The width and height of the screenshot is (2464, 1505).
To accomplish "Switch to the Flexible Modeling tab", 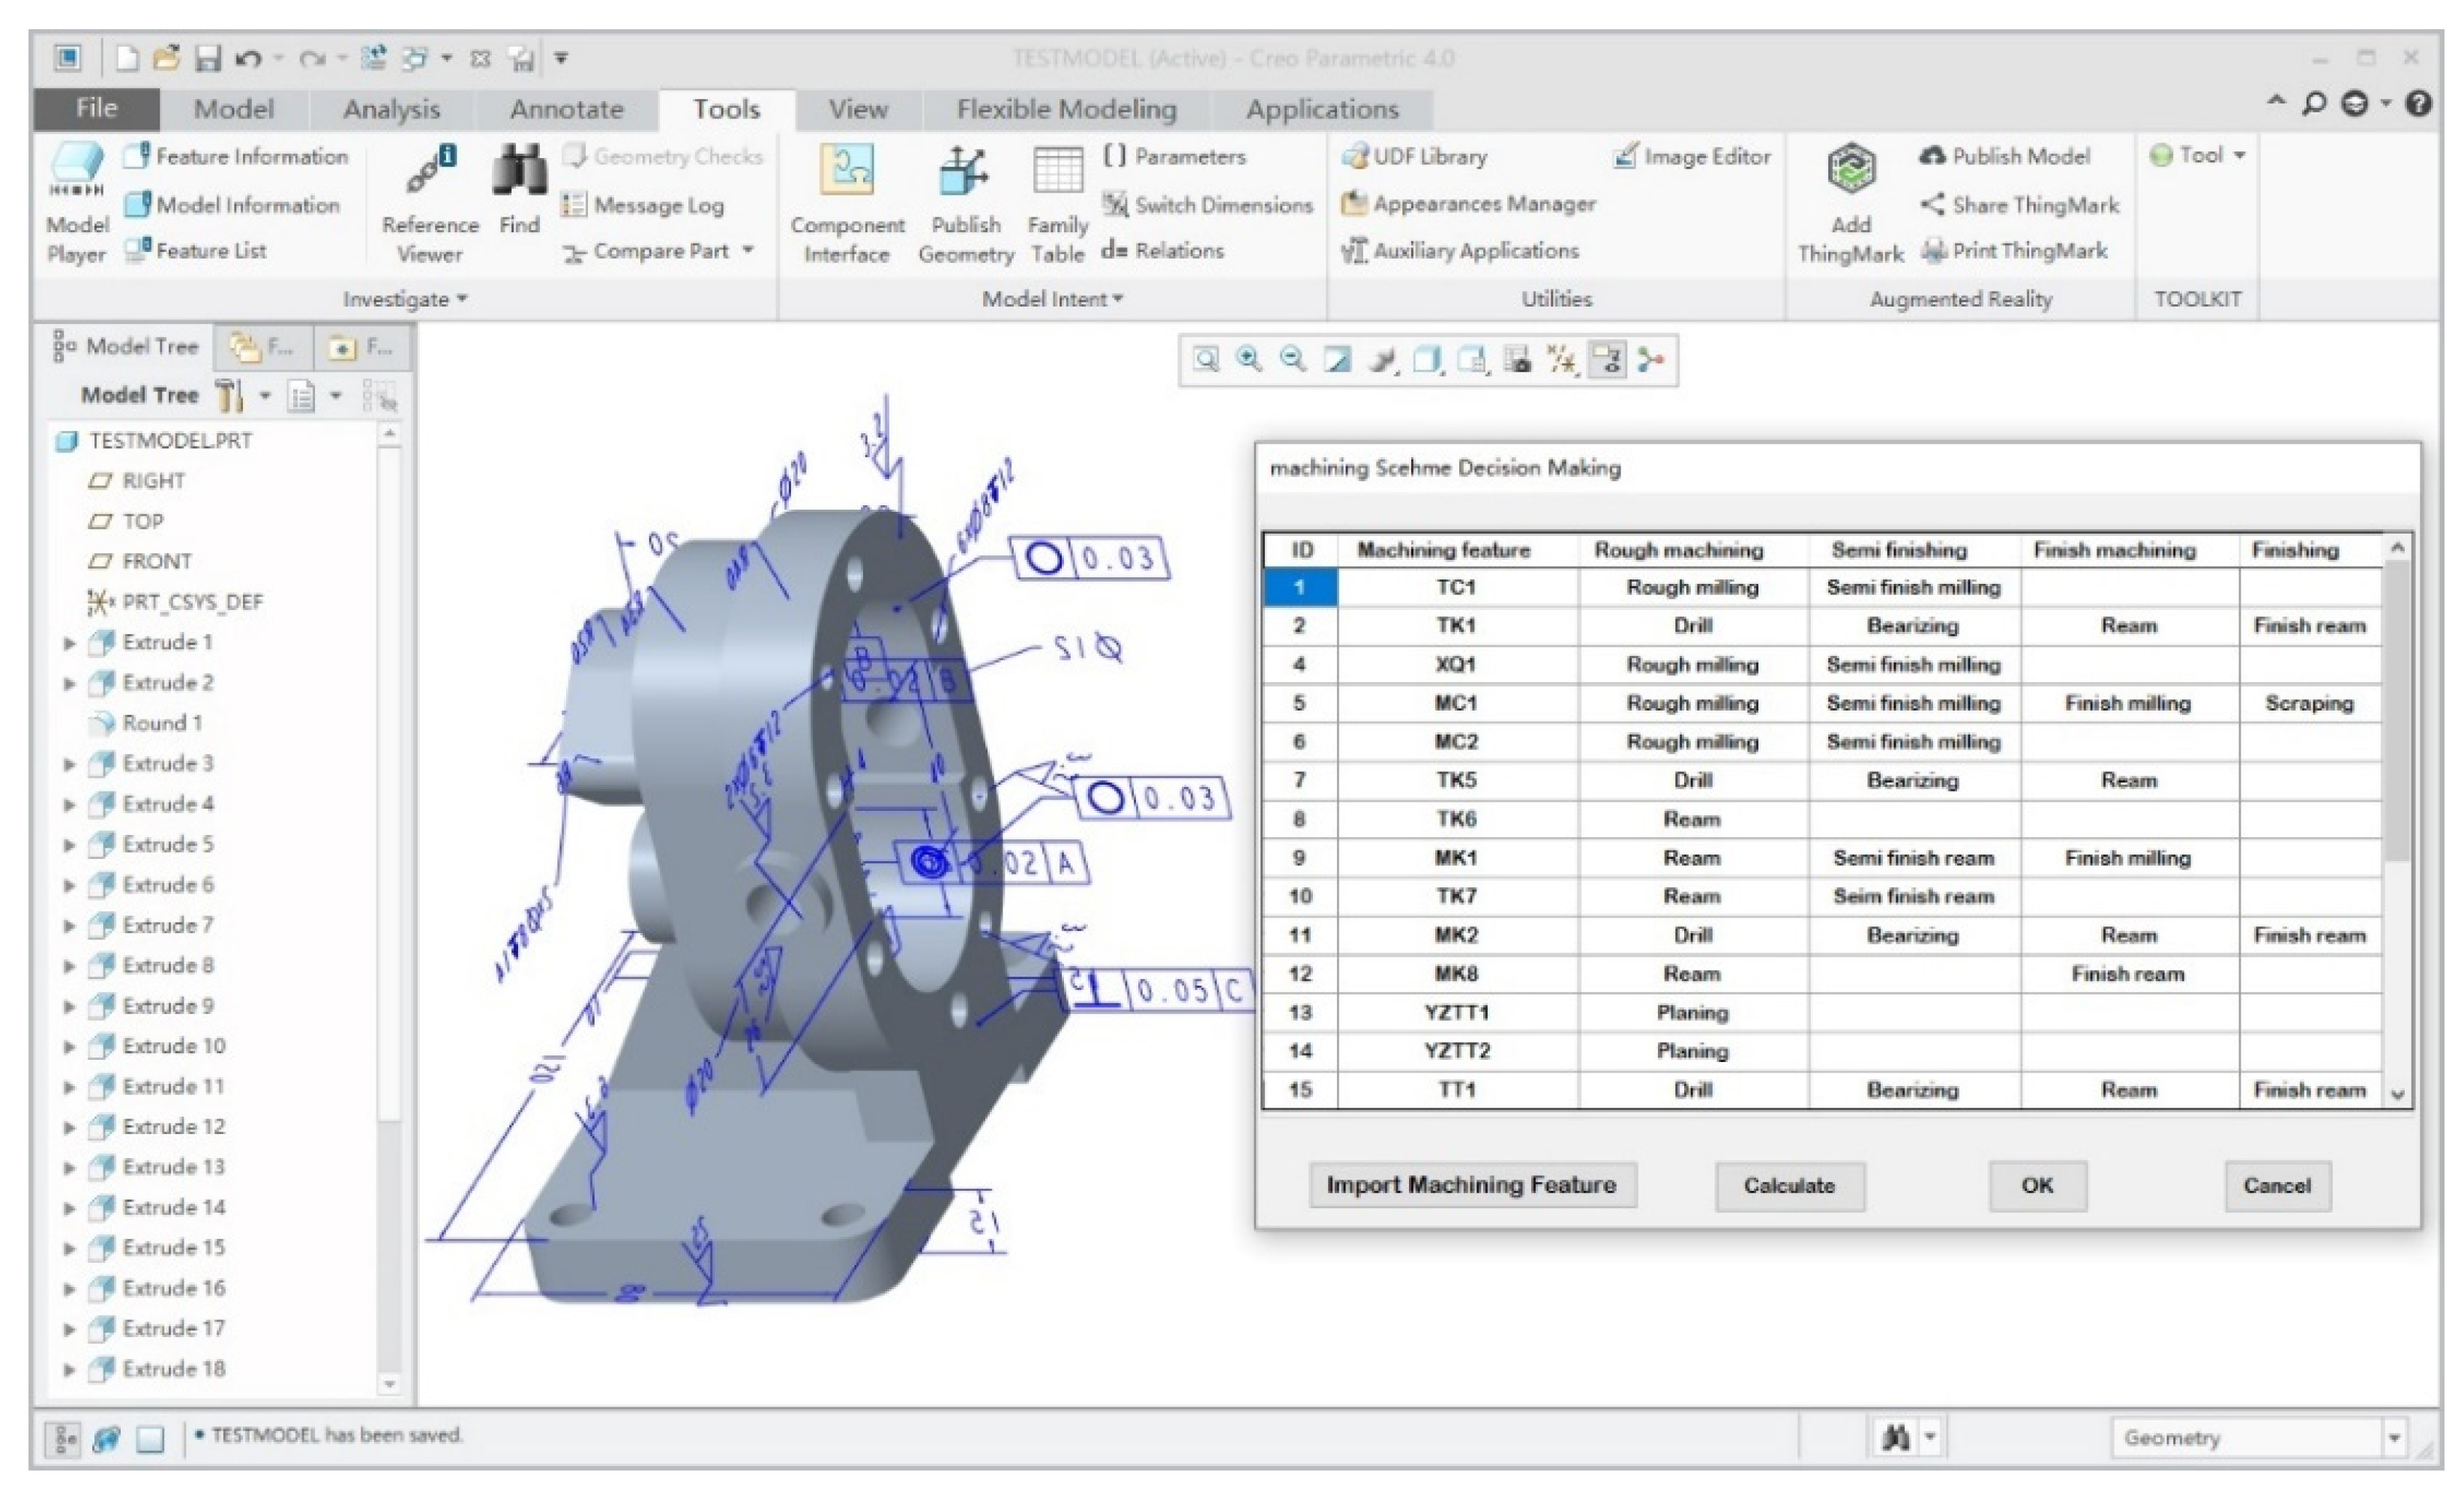I will (x=1066, y=109).
